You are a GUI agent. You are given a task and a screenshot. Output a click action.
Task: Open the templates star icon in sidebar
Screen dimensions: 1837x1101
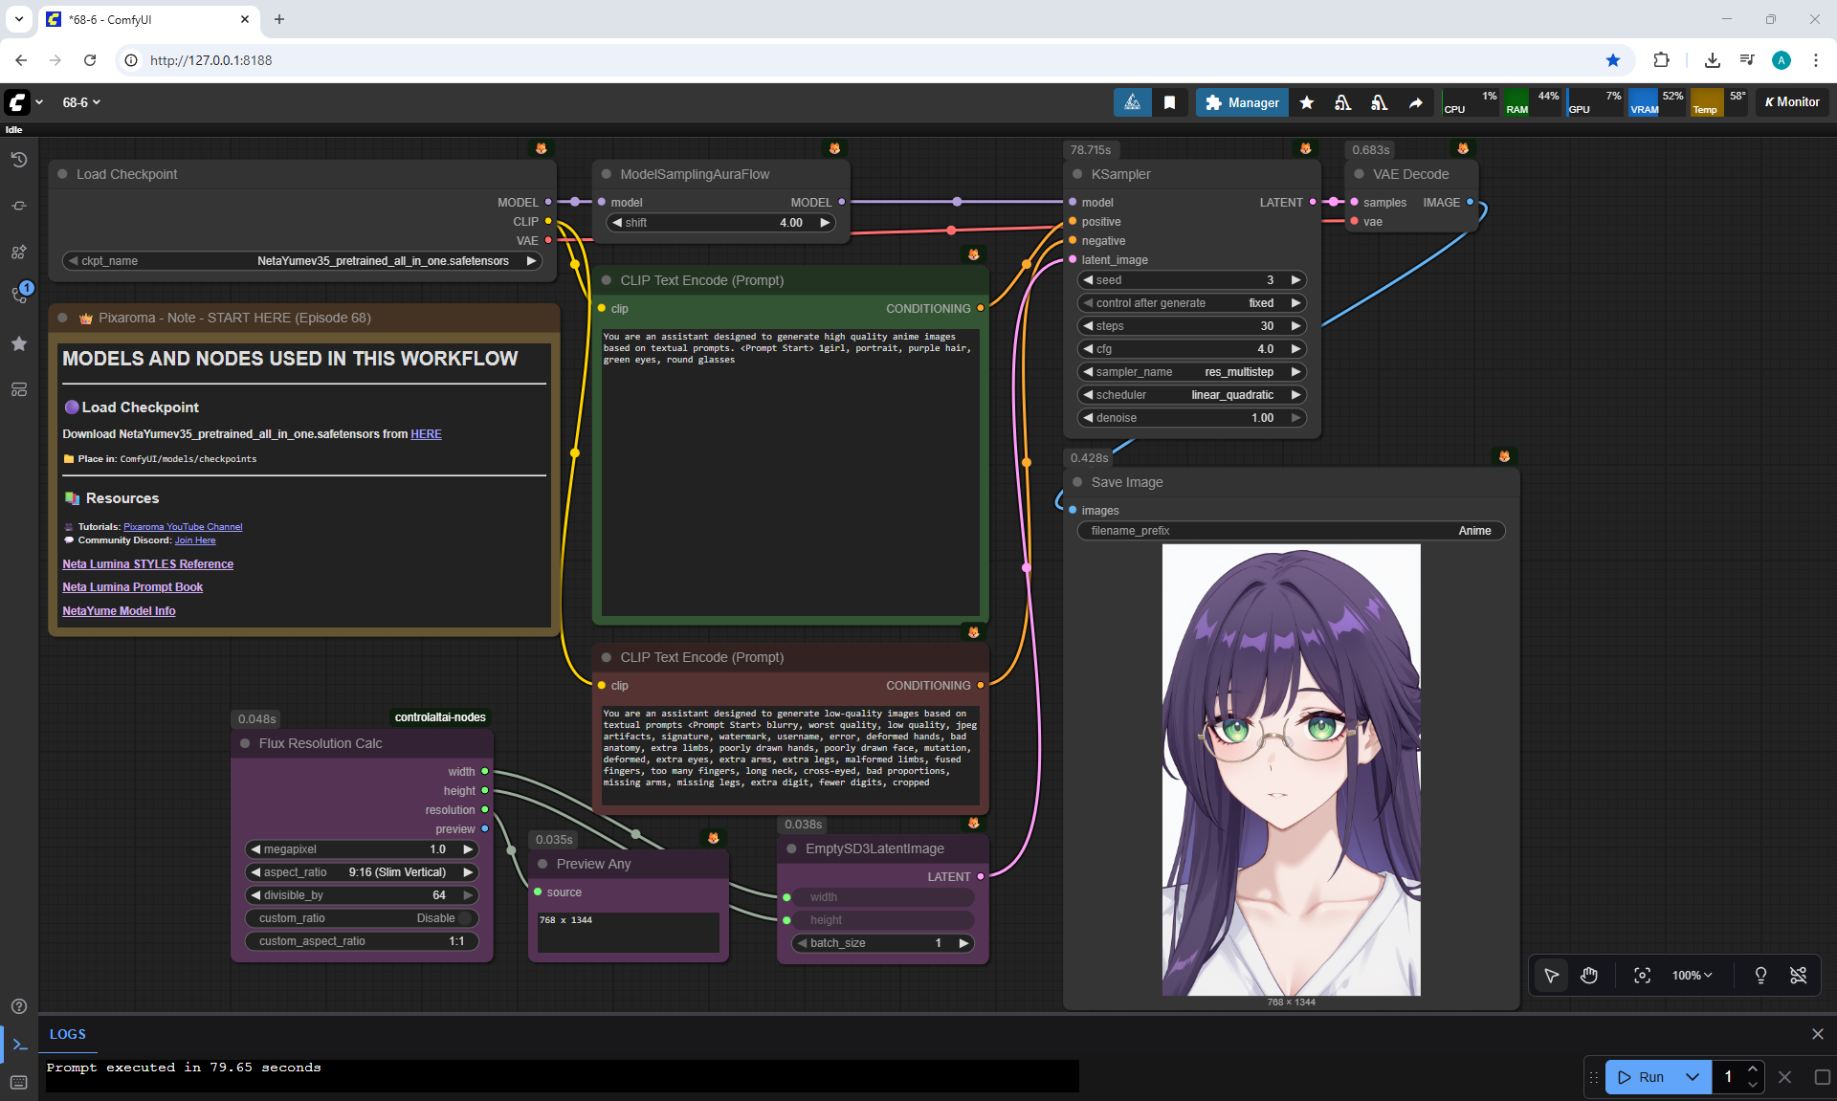click(x=19, y=343)
